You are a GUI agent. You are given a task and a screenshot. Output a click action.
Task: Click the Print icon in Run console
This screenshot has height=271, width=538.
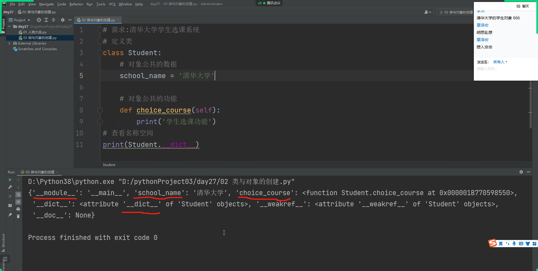18,209
